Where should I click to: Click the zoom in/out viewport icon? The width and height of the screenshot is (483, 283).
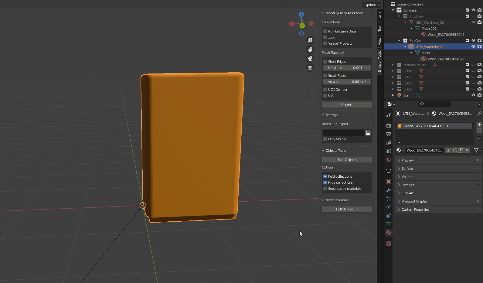(310, 40)
